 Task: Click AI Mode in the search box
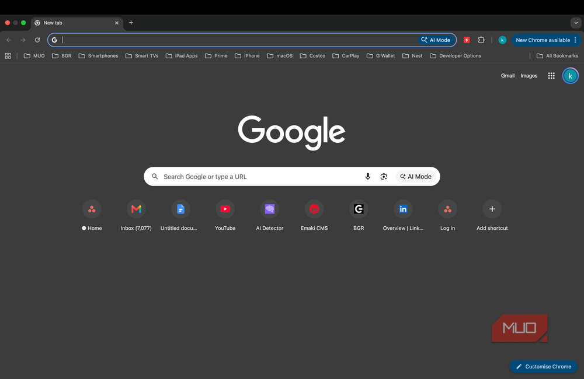[x=416, y=177]
